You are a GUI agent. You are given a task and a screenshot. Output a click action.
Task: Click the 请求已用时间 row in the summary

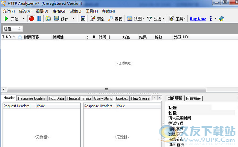180,118
